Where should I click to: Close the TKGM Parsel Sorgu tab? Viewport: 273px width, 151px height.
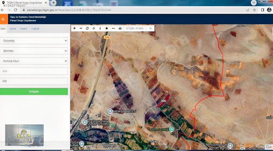[46, 3]
